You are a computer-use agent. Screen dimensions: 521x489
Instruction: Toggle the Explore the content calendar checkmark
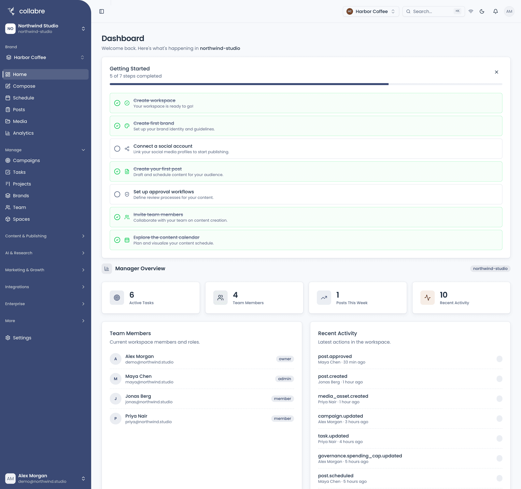(117, 240)
